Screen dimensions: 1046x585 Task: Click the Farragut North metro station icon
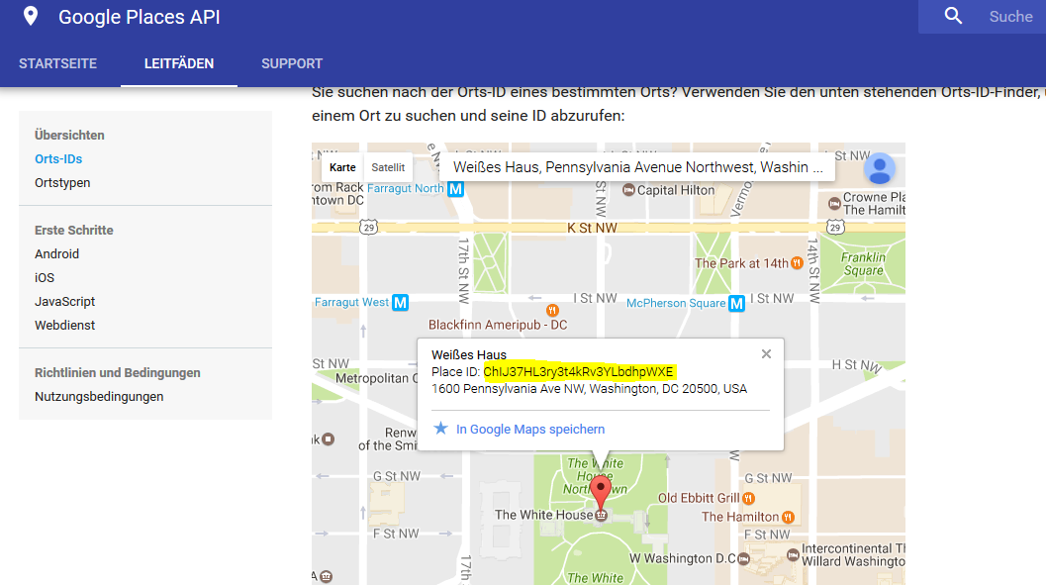(455, 189)
